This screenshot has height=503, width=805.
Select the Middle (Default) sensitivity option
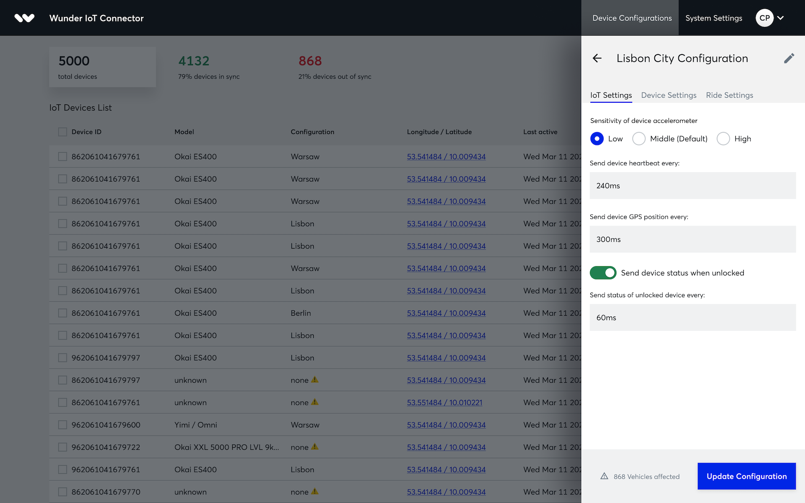(639, 139)
